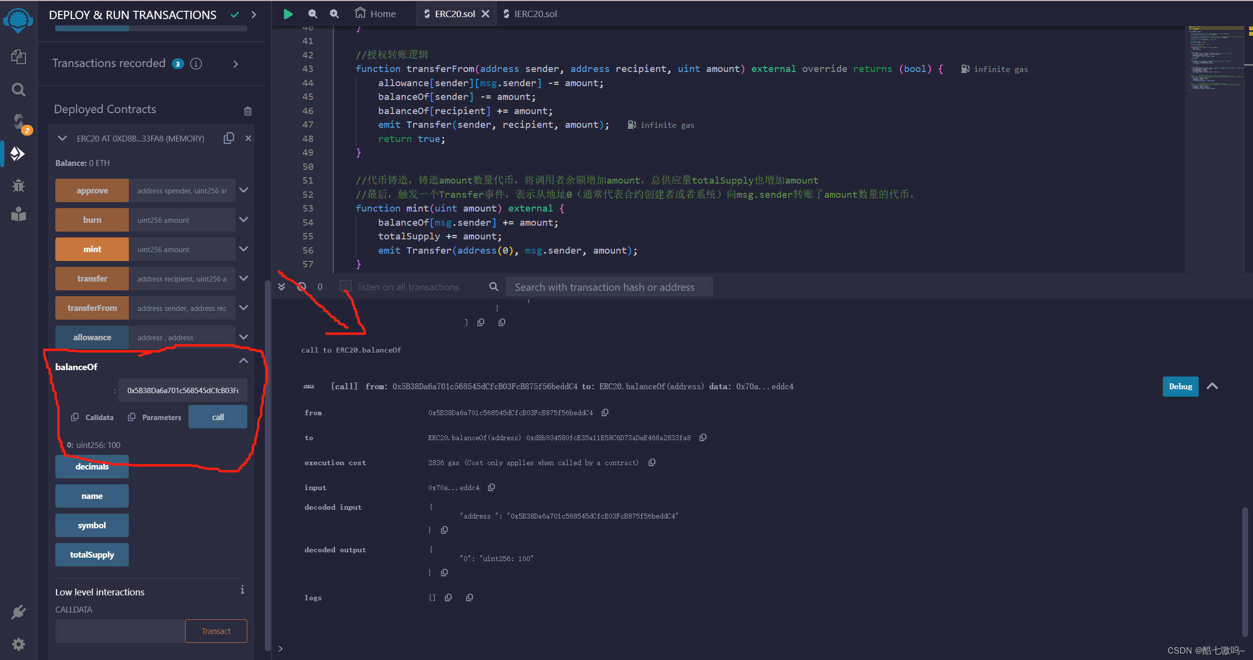Collapse the balanceOf function panel
Screen dimensions: 1253x660
point(243,361)
